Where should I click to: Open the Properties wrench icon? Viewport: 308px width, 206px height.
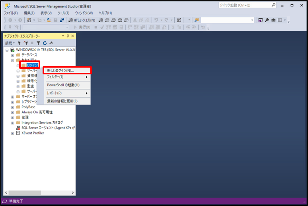tap(267, 20)
